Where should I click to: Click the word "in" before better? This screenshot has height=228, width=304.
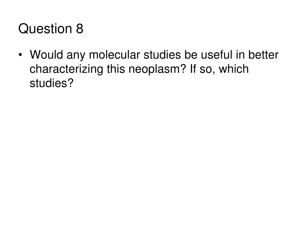(240, 55)
